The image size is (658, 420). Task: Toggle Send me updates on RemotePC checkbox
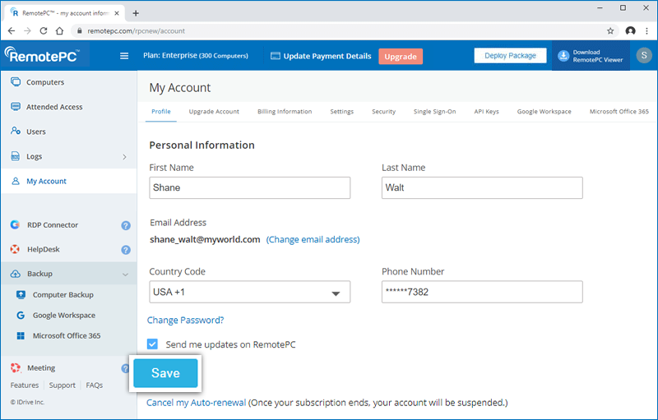tap(152, 344)
